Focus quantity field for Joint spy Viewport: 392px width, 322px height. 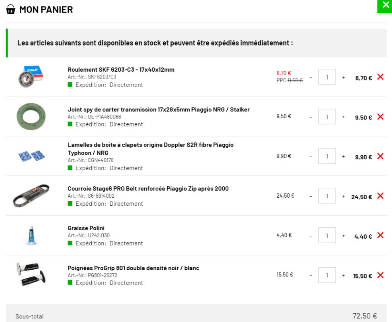coord(327,117)
